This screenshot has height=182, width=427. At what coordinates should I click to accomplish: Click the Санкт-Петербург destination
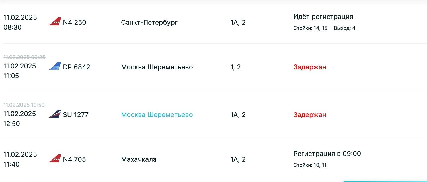(149, 23)
